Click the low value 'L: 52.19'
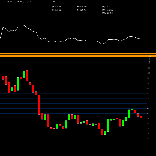The height and width of the screenshot is (156, 156). coord(81,10)
